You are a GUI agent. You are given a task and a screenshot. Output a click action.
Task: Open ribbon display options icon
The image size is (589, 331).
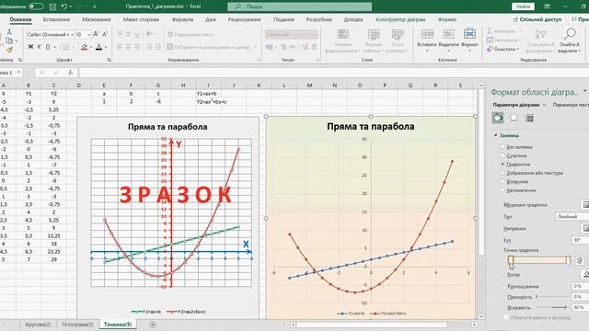548,6
